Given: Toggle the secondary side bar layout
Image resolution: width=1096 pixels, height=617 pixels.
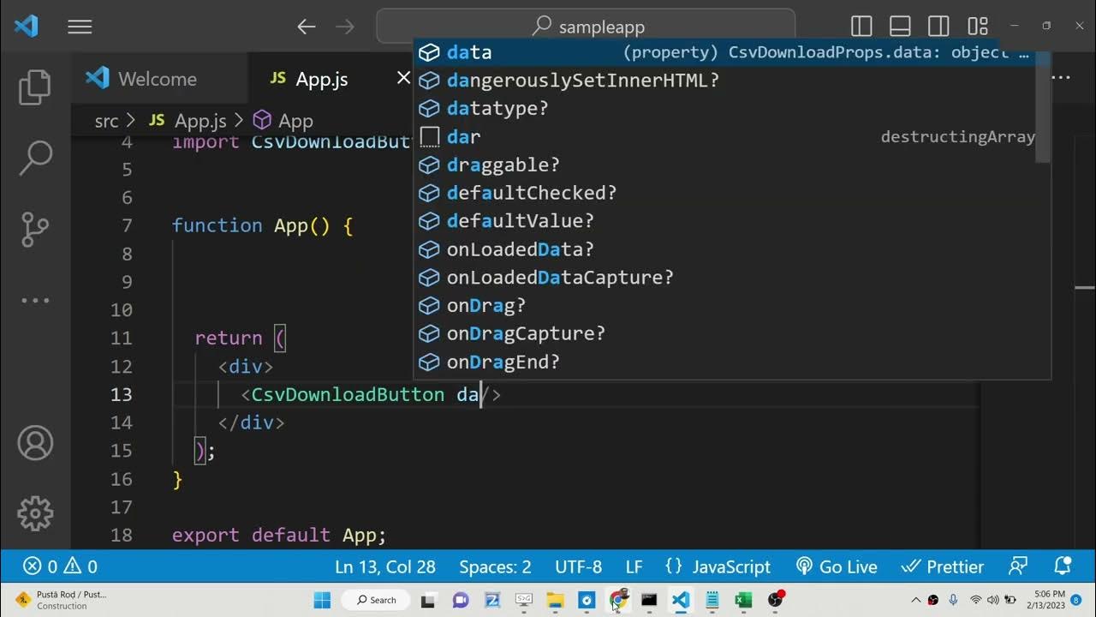Looking at the screenshot, I should 938,27.
